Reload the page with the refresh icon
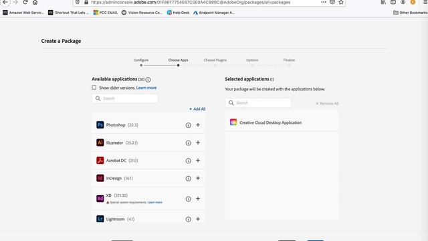 pos(25,2)
